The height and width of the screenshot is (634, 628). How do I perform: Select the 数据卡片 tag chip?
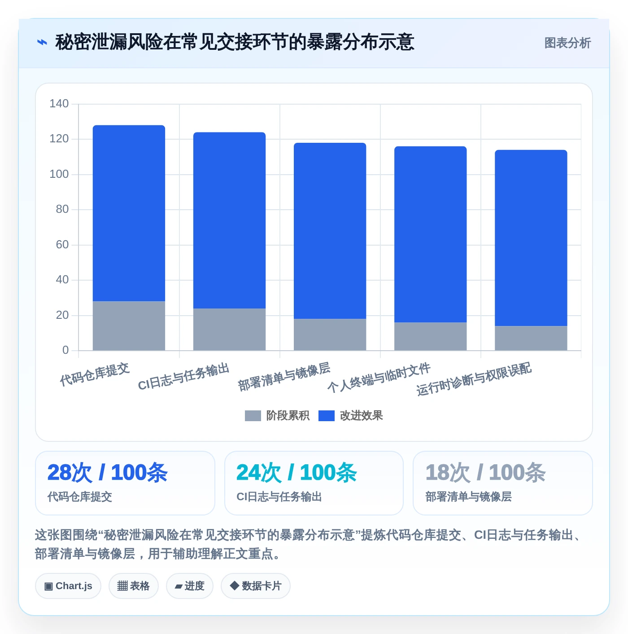(x=256, y=586)
